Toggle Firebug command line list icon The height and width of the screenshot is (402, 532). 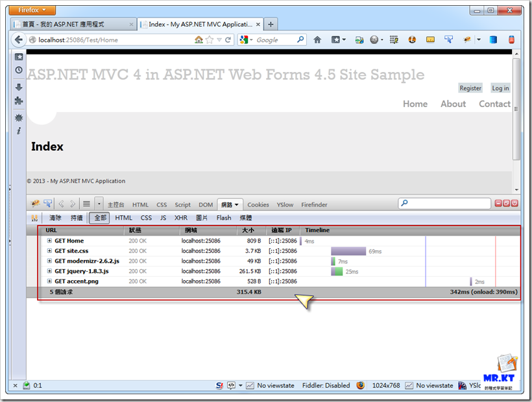pos(86,204)
